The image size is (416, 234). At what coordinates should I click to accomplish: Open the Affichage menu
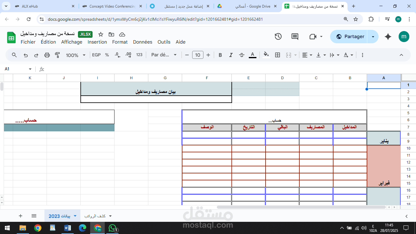pyautogui.click(x=72, y=42)
